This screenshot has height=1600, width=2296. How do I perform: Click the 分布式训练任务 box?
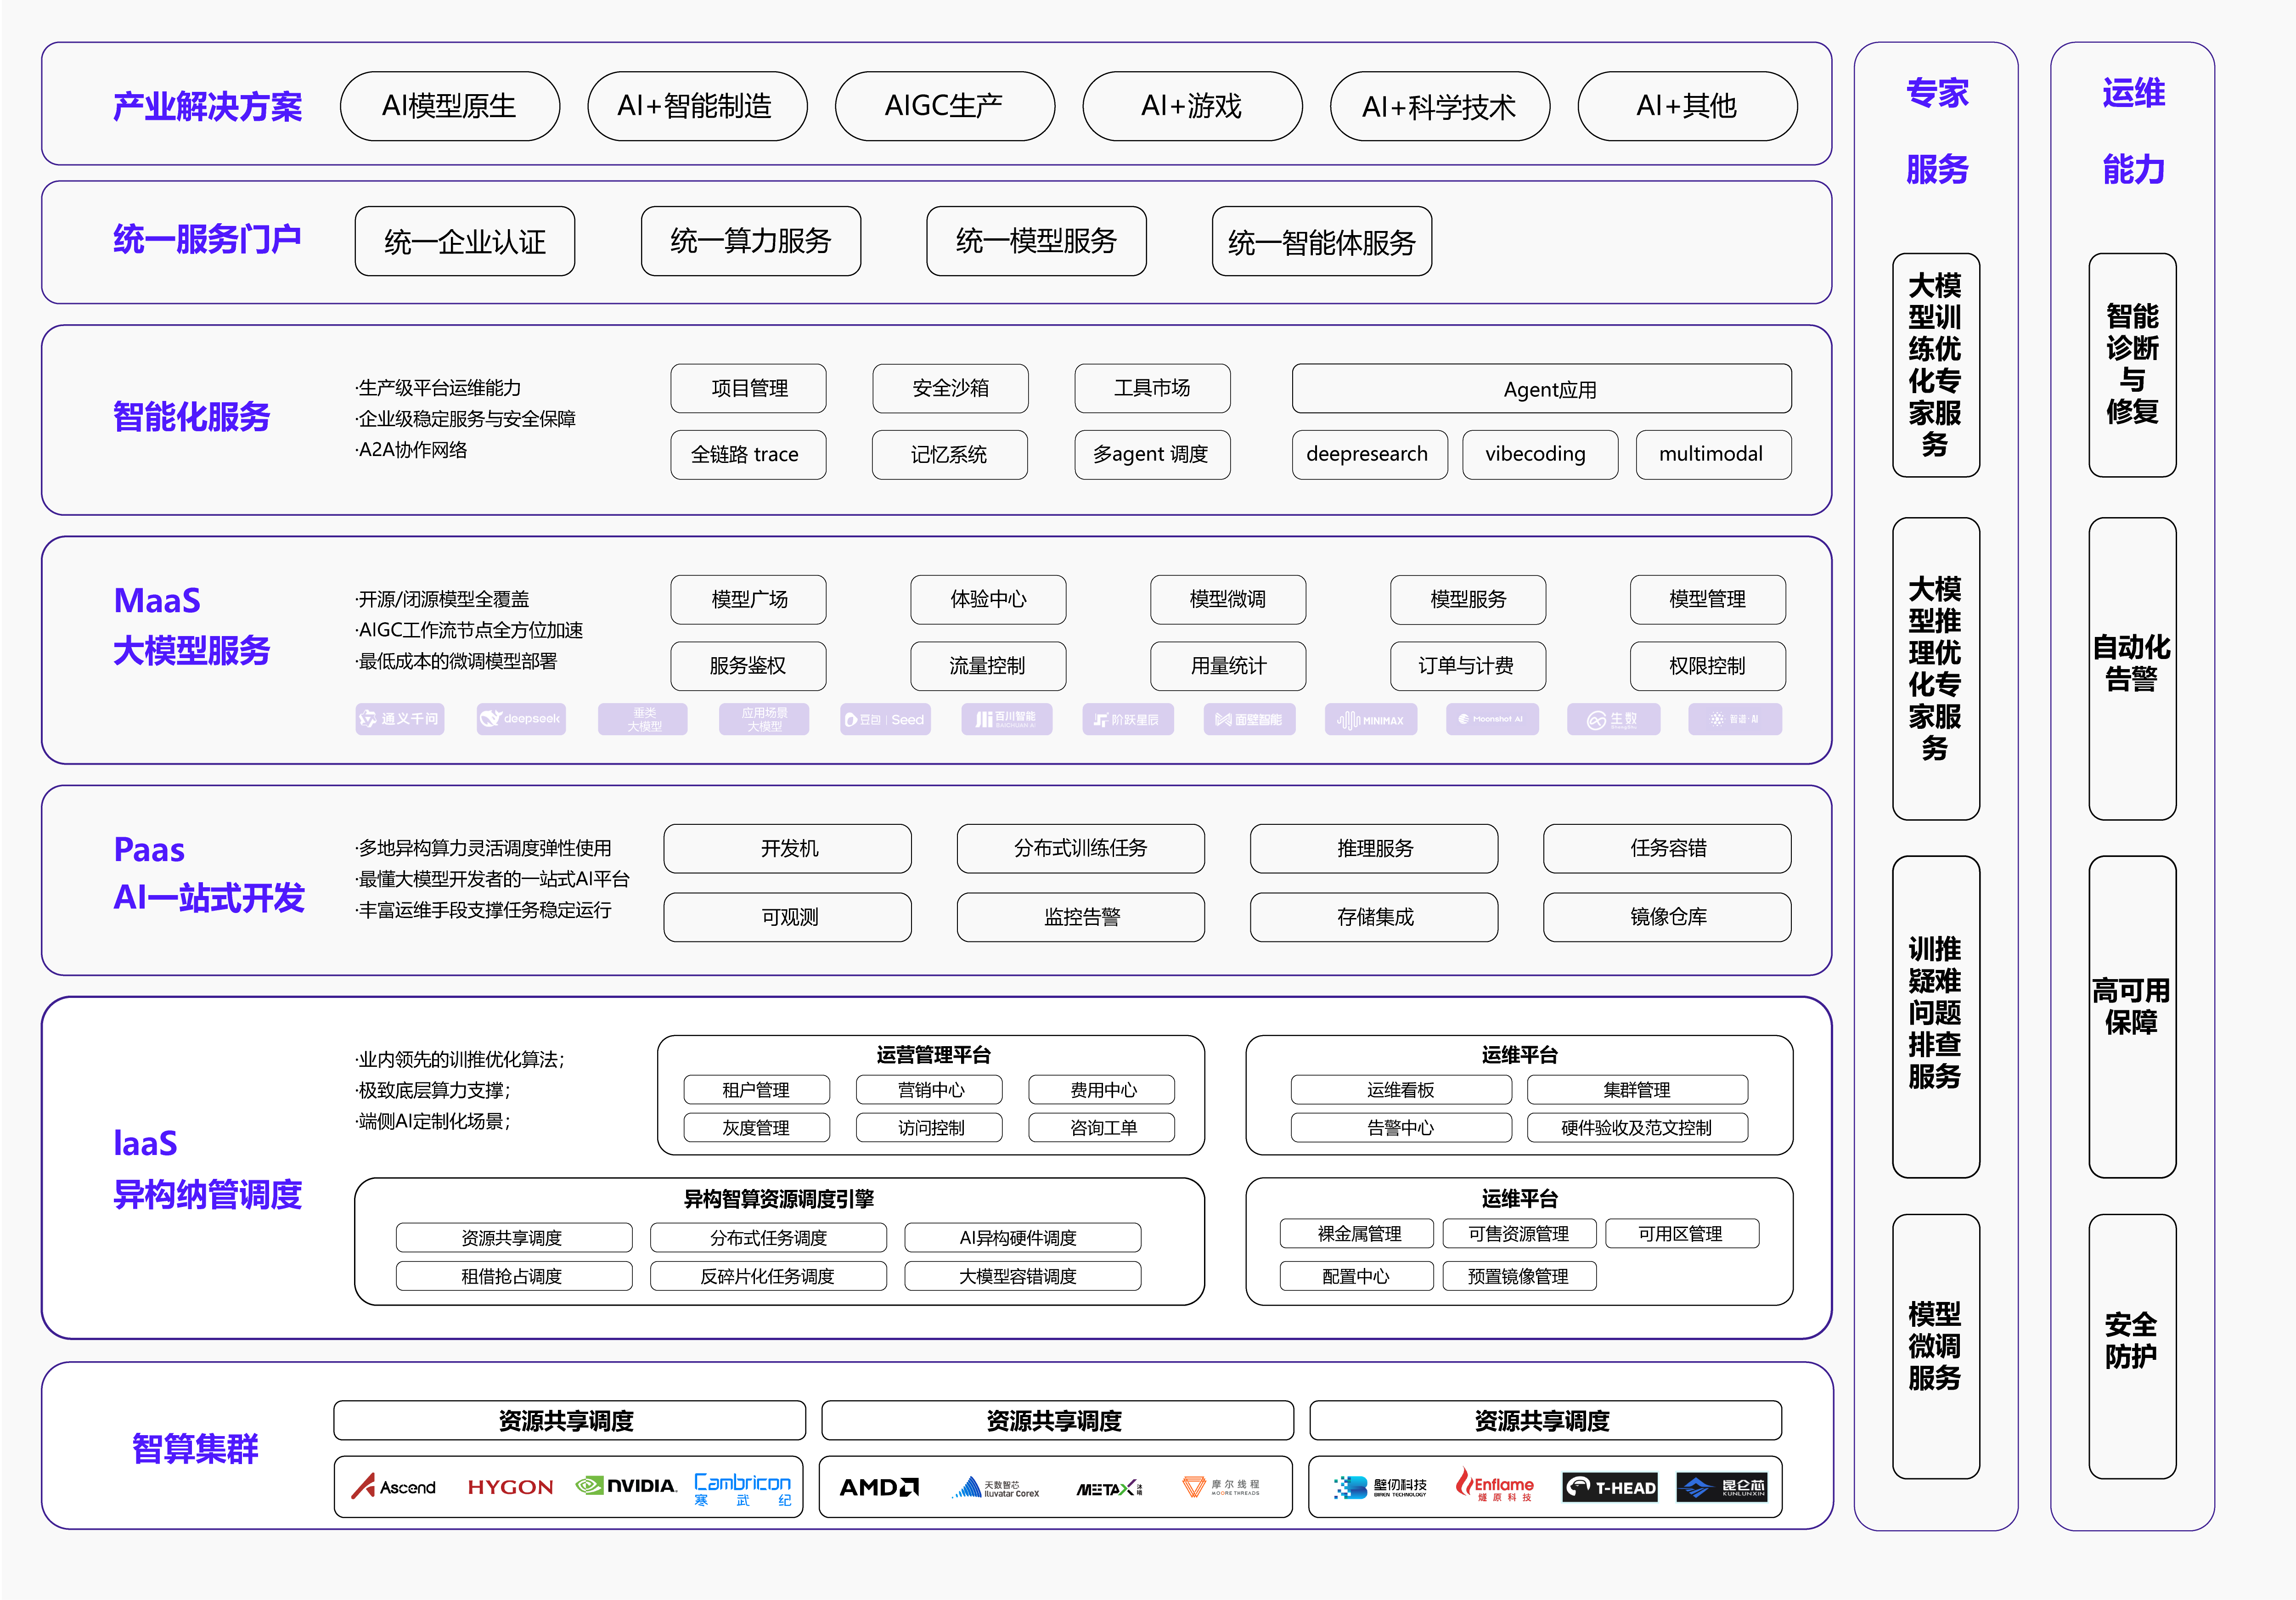pyautogui.click(x=1081, y=849)
